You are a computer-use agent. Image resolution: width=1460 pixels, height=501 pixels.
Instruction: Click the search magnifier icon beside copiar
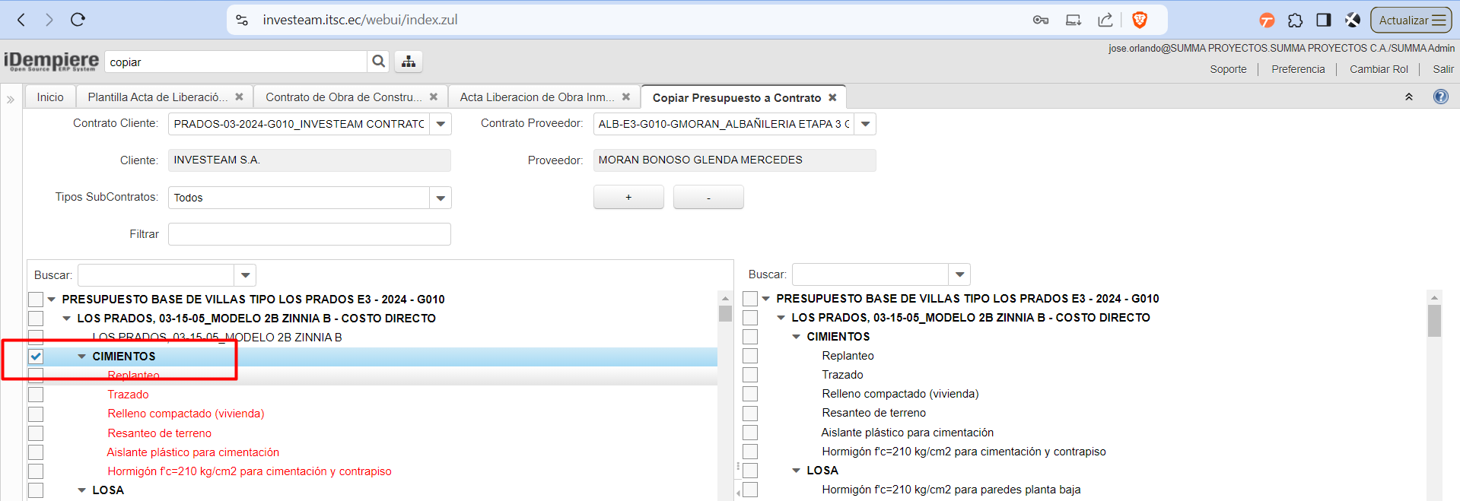click(378, 62)
